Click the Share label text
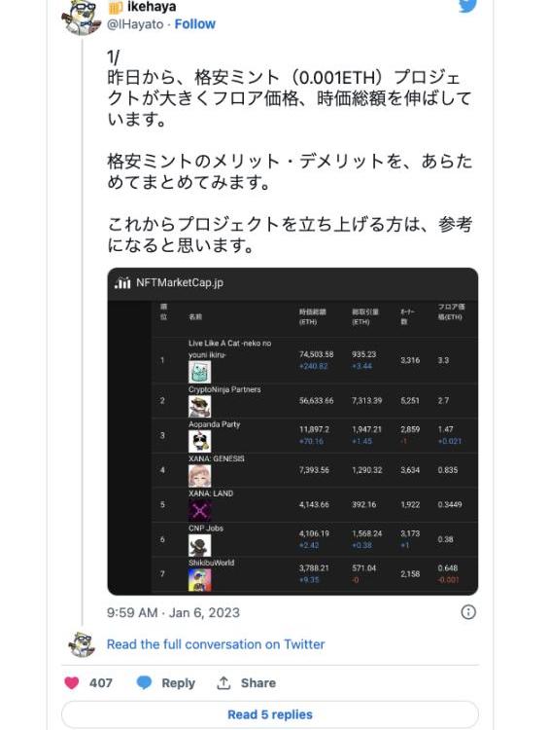 coord(258,683)
